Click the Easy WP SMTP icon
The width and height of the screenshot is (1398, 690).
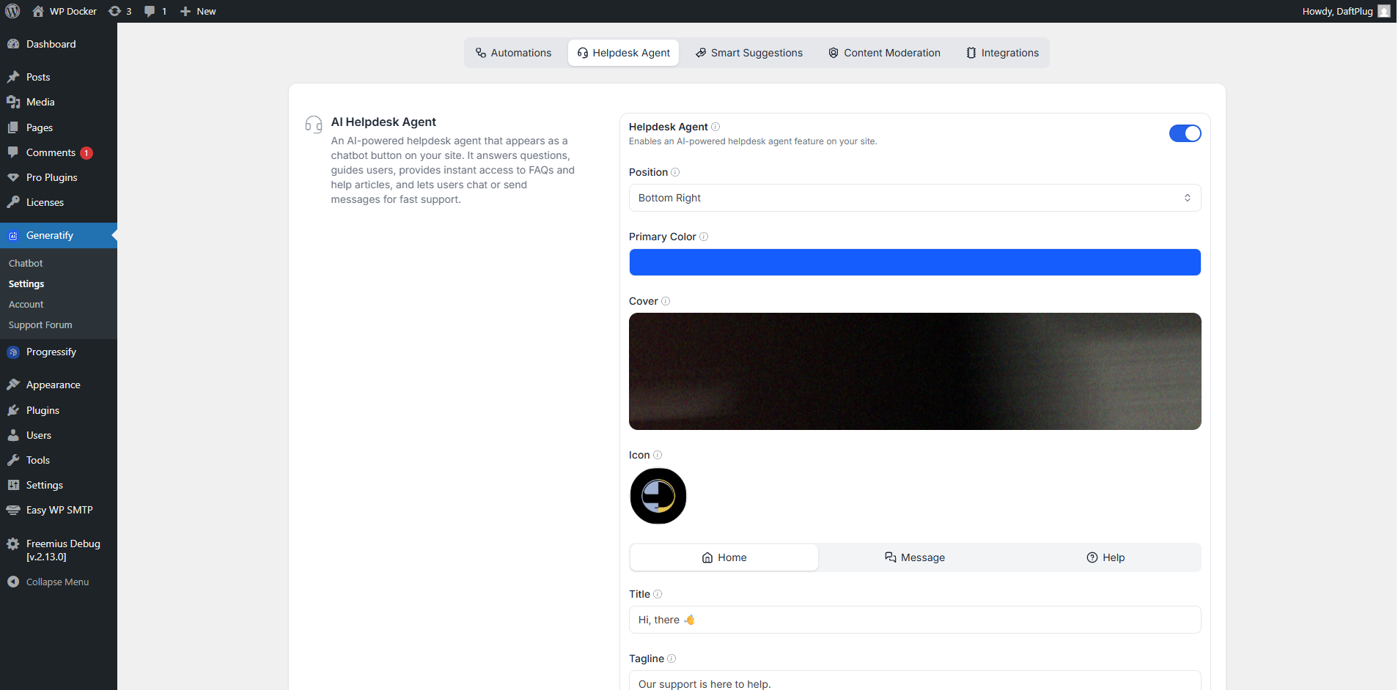click(13, 510)
